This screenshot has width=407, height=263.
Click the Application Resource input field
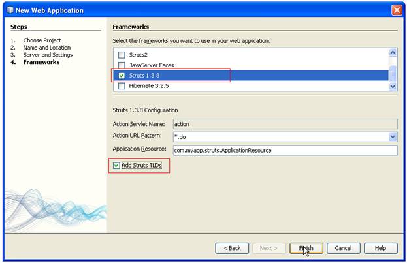click(285, 151)
